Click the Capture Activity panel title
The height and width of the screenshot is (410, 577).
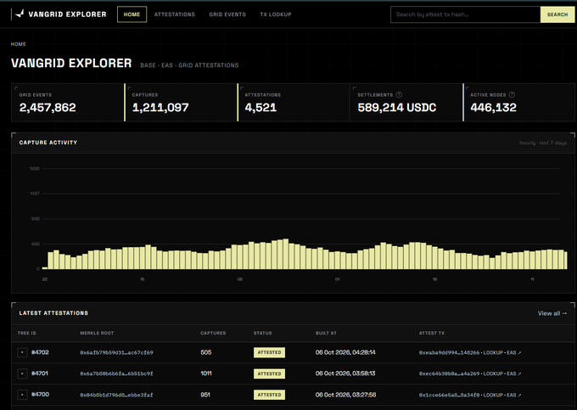click(x=48, y=143)
